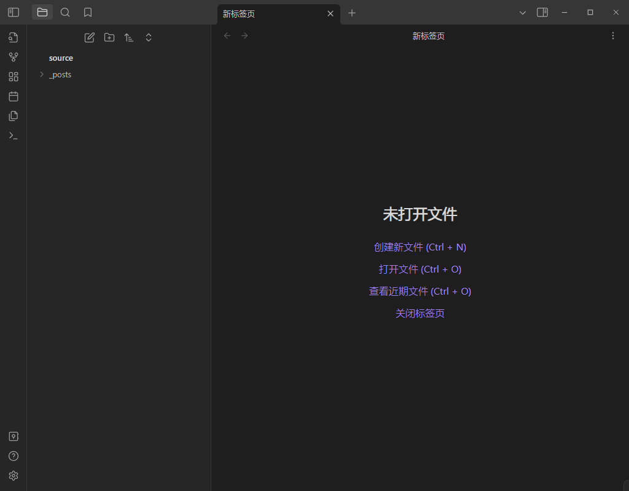Viewport: 629px width, 491px height.
Task: Click the 关闭标签页 link
Action: pyautogui.click(x=420, y=314)
